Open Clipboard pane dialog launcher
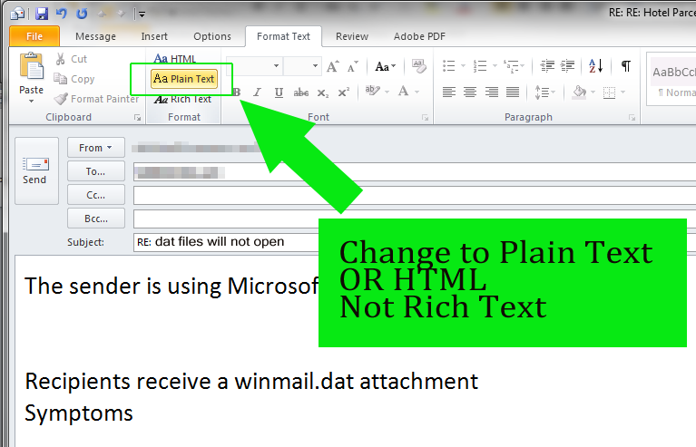696x447 pixels. click(137, 118)
